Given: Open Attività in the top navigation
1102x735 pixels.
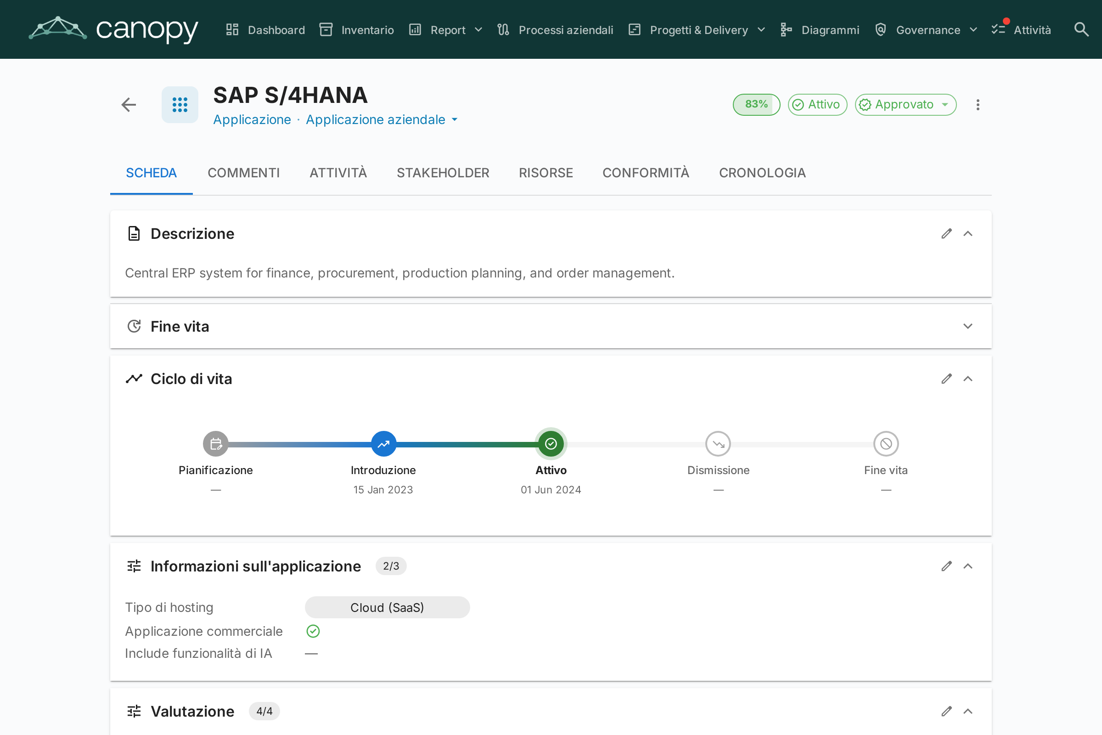Looking at the screenshot, I should (1021, 30).
